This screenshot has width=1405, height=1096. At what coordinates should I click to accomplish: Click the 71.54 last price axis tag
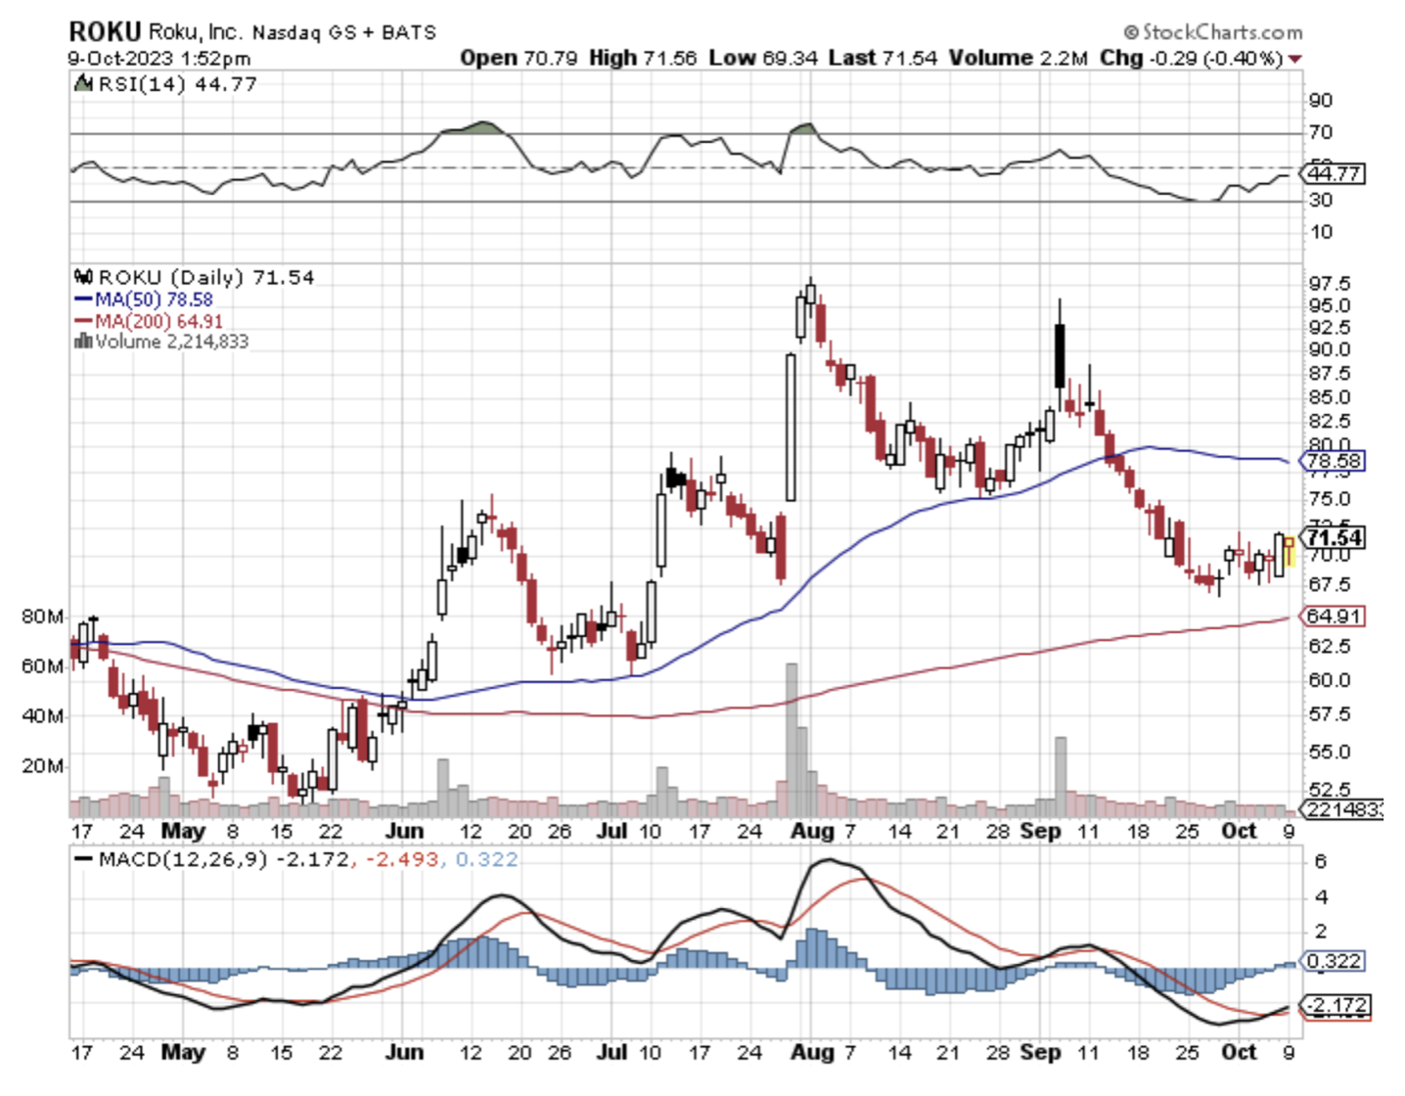click(x=1335, y=538)
